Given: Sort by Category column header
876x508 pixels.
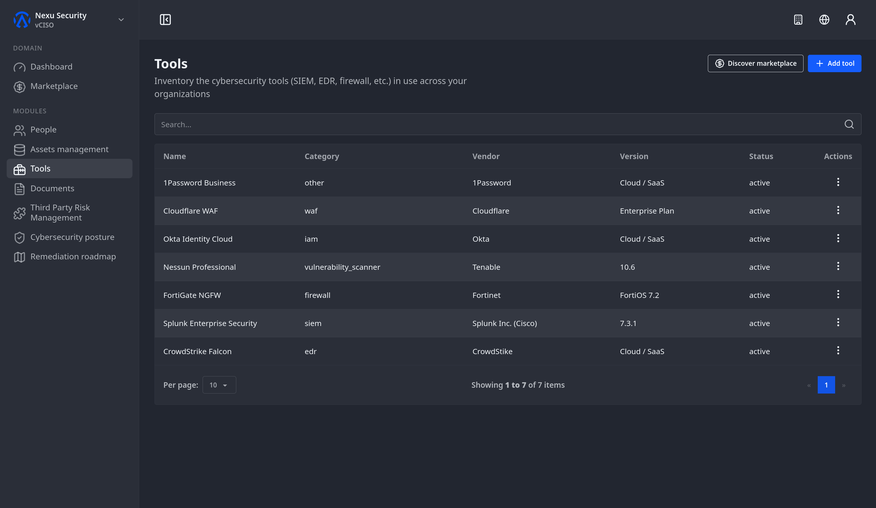Looking at the screenshot, I should tap(322, 156).
